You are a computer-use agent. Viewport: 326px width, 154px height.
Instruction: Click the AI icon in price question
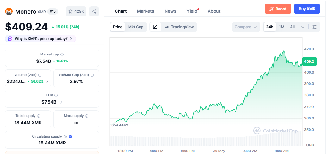coord(10,39)
